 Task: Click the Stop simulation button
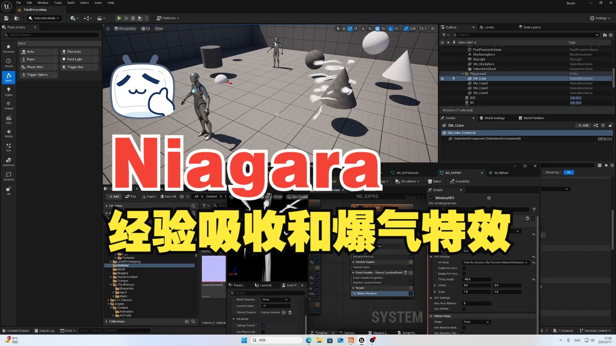pyautogui.click(x=133, y=18)
